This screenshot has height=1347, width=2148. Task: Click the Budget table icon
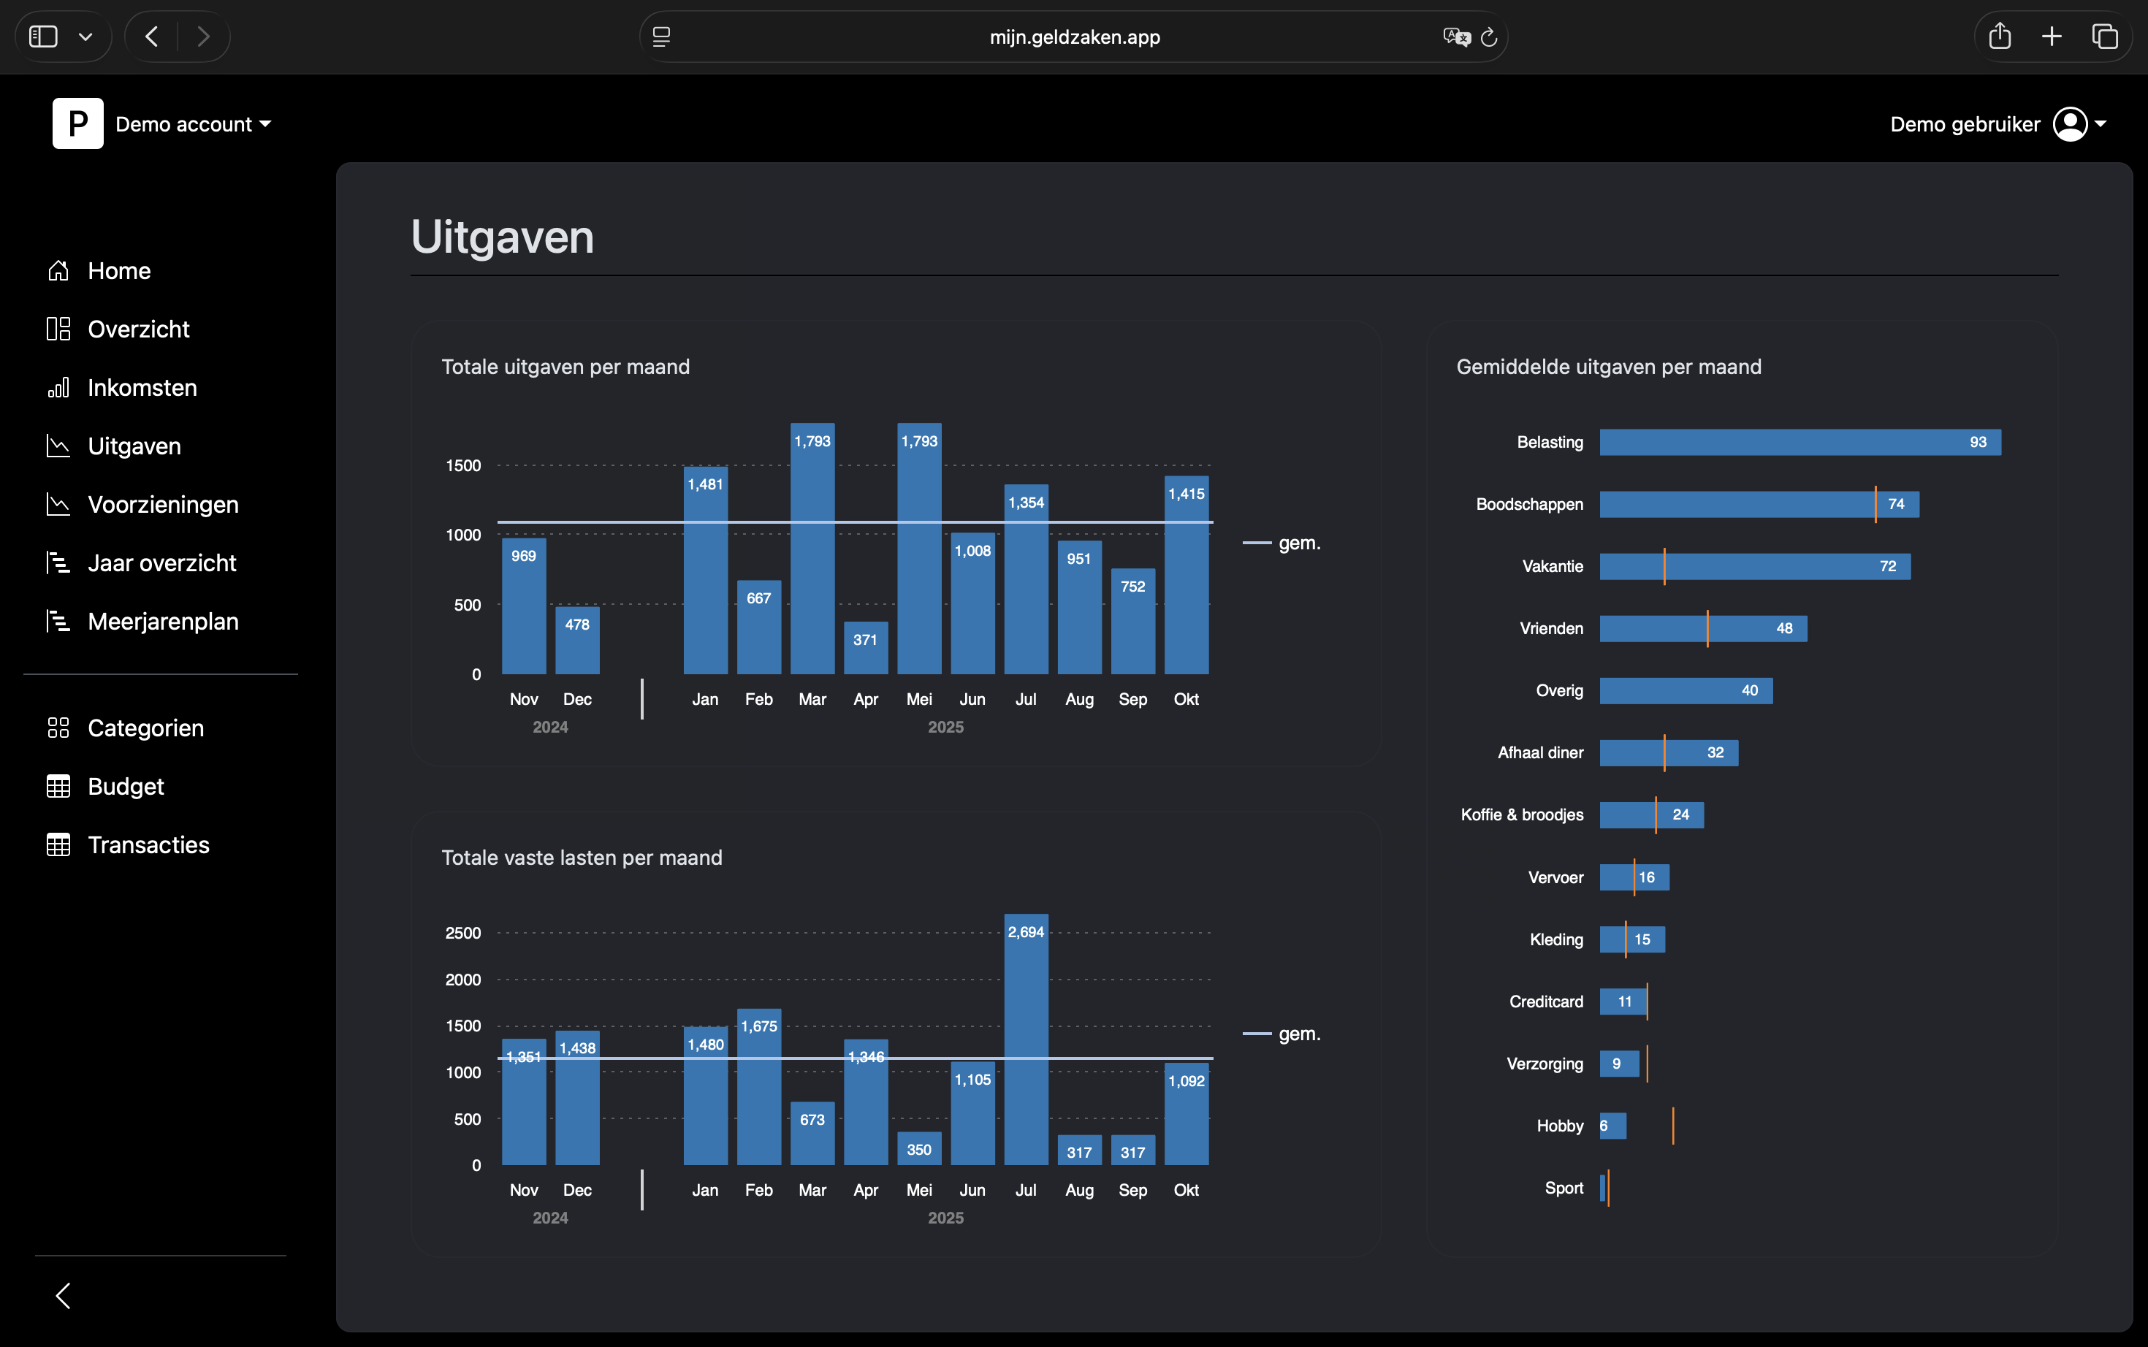[58, 787]
